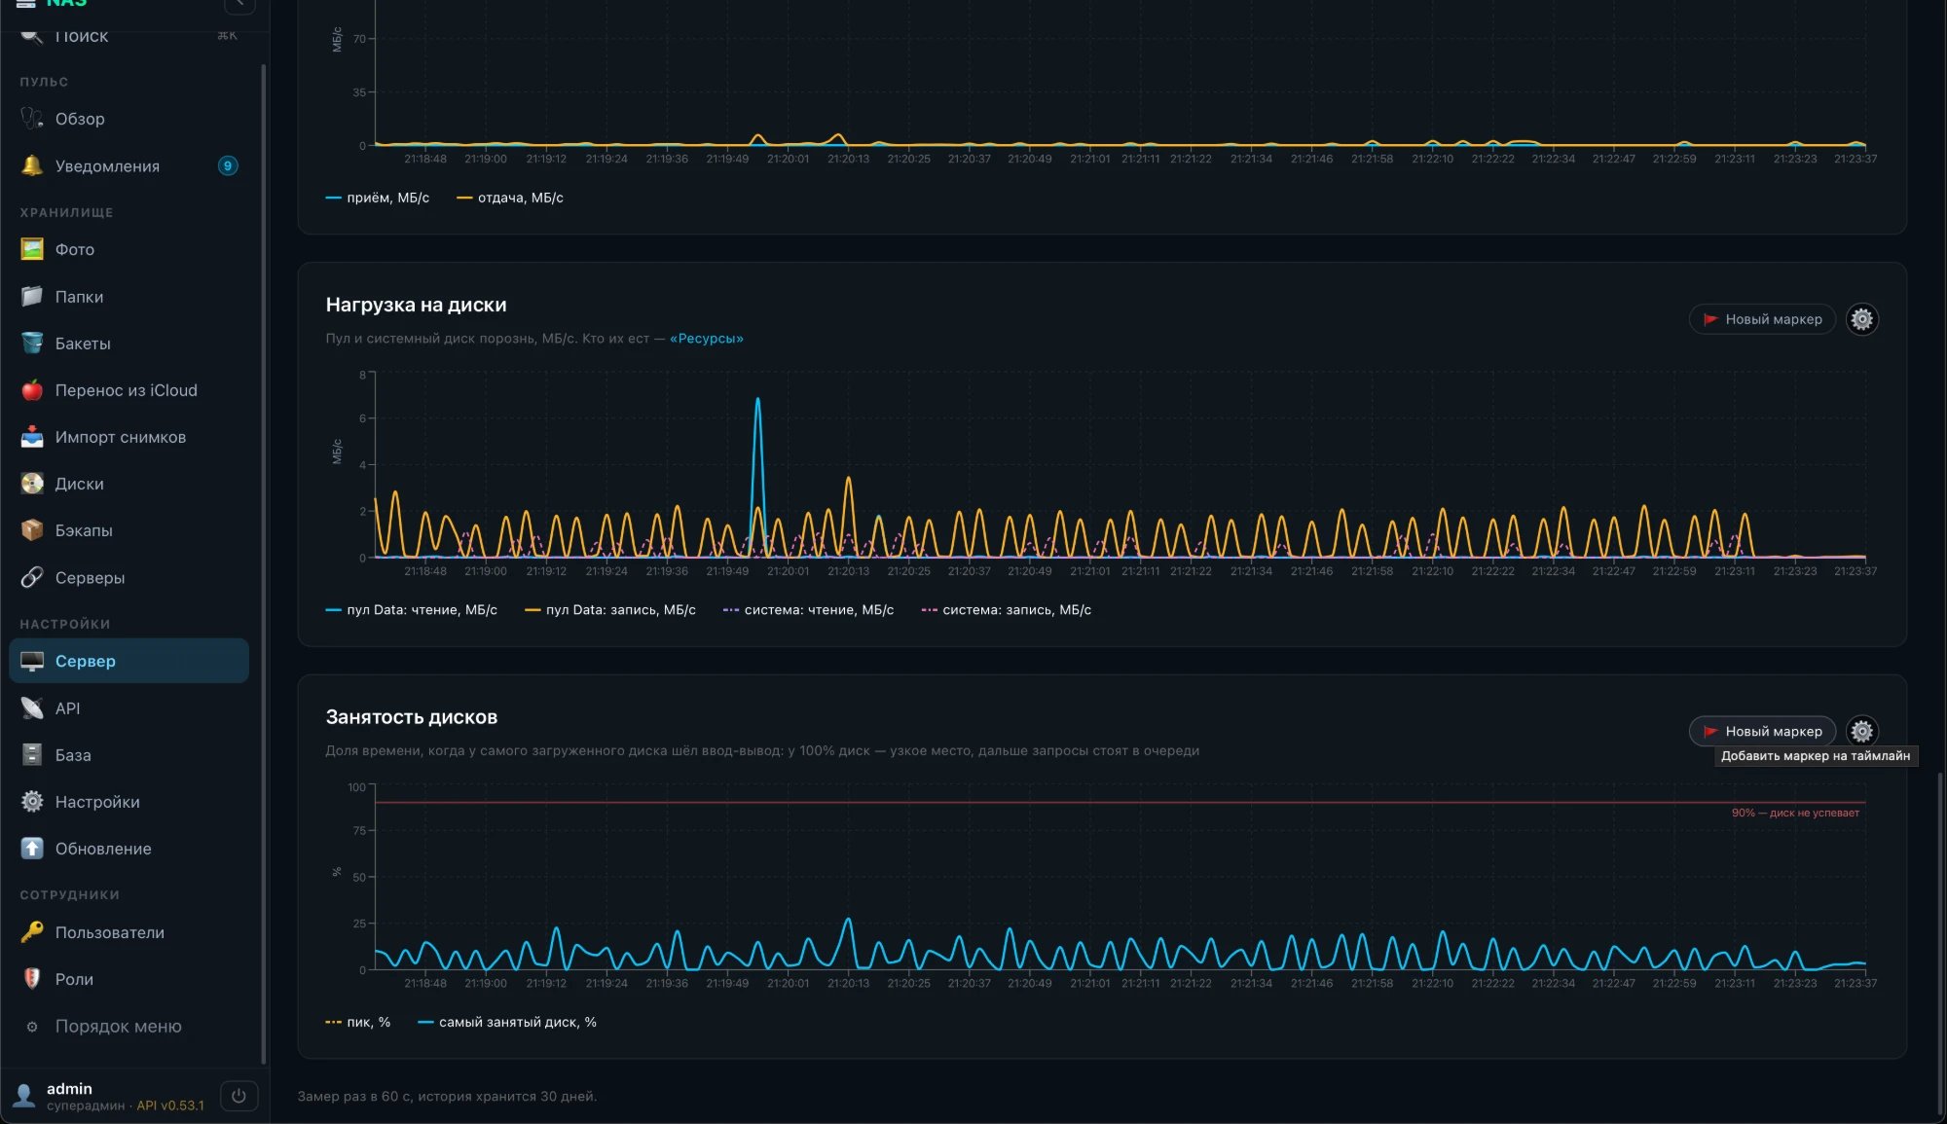Toggle система: запись legend series

point(1006,610)
